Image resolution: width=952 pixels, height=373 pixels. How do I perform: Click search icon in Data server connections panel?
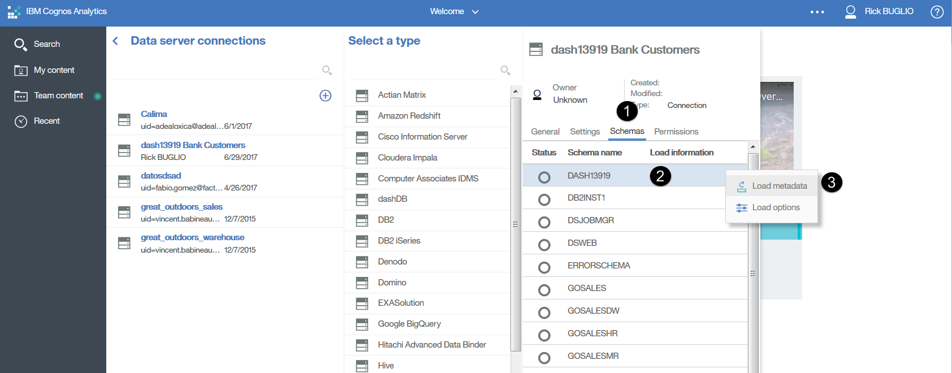click(x=327, y=70)
